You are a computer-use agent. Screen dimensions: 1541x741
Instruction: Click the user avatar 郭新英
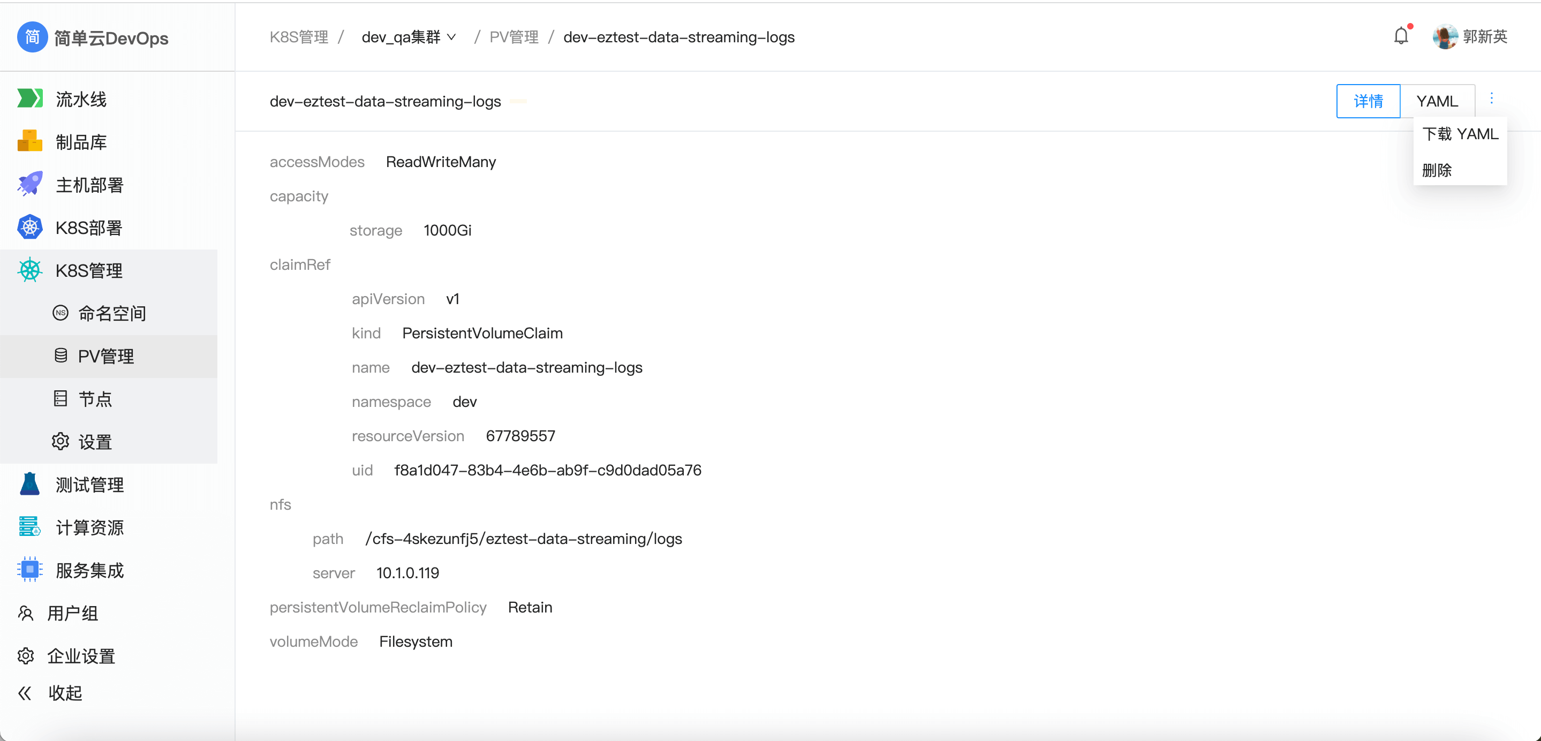click(1445, 36)
